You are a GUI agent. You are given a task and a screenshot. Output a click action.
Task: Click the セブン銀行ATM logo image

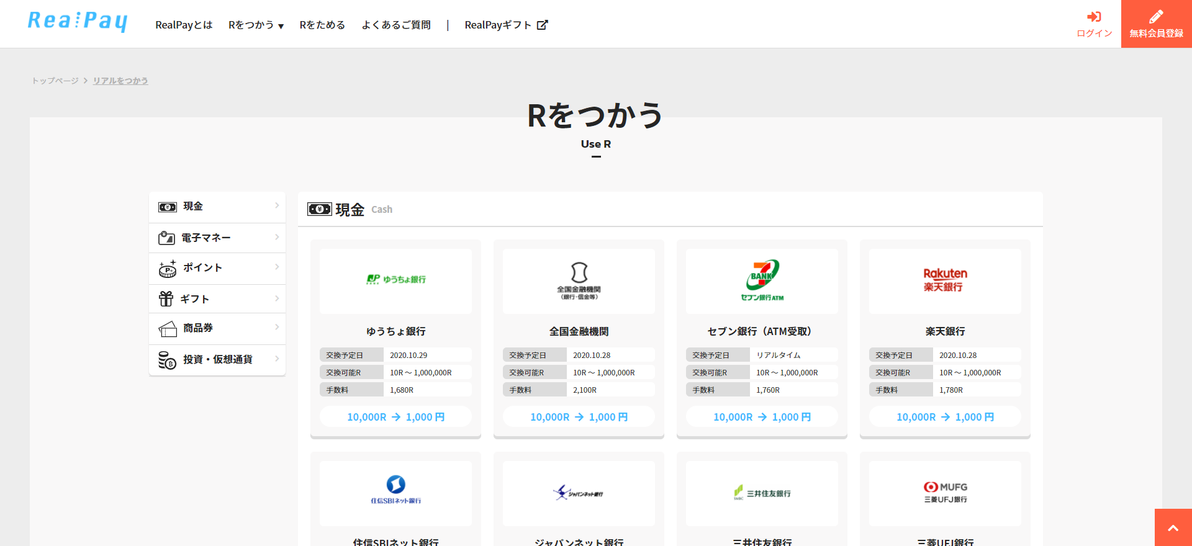(x=762, y=281)
